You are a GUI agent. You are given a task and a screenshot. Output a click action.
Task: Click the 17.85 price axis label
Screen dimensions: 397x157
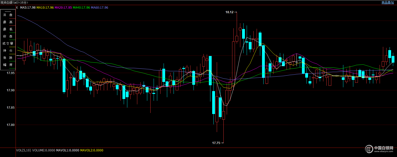11,108
